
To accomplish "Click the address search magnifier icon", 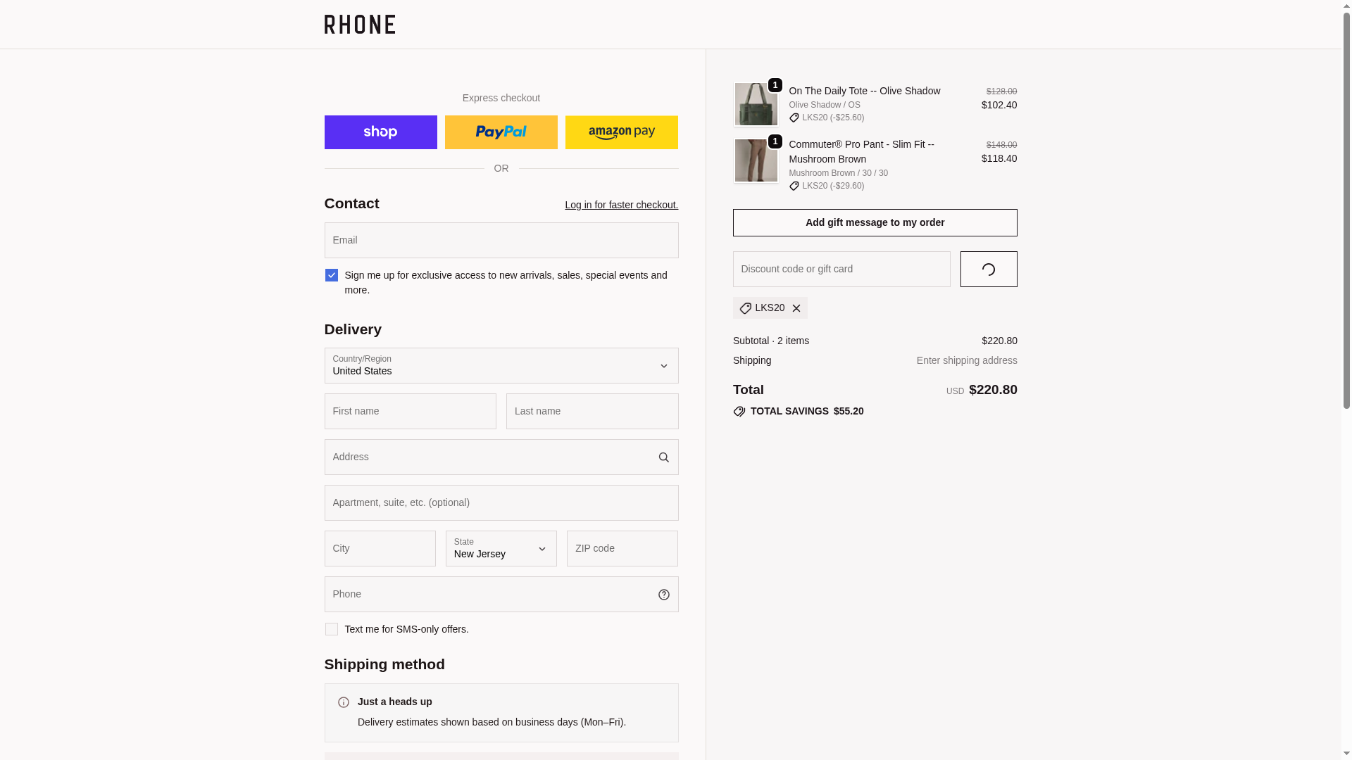I will 663,457.
